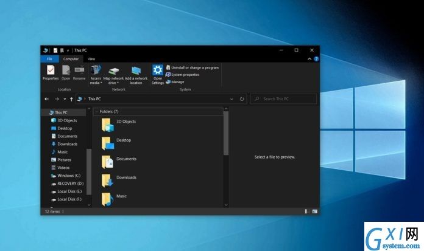Select the Downloads folder icon
424x251 pixels.
click(107, 181)
